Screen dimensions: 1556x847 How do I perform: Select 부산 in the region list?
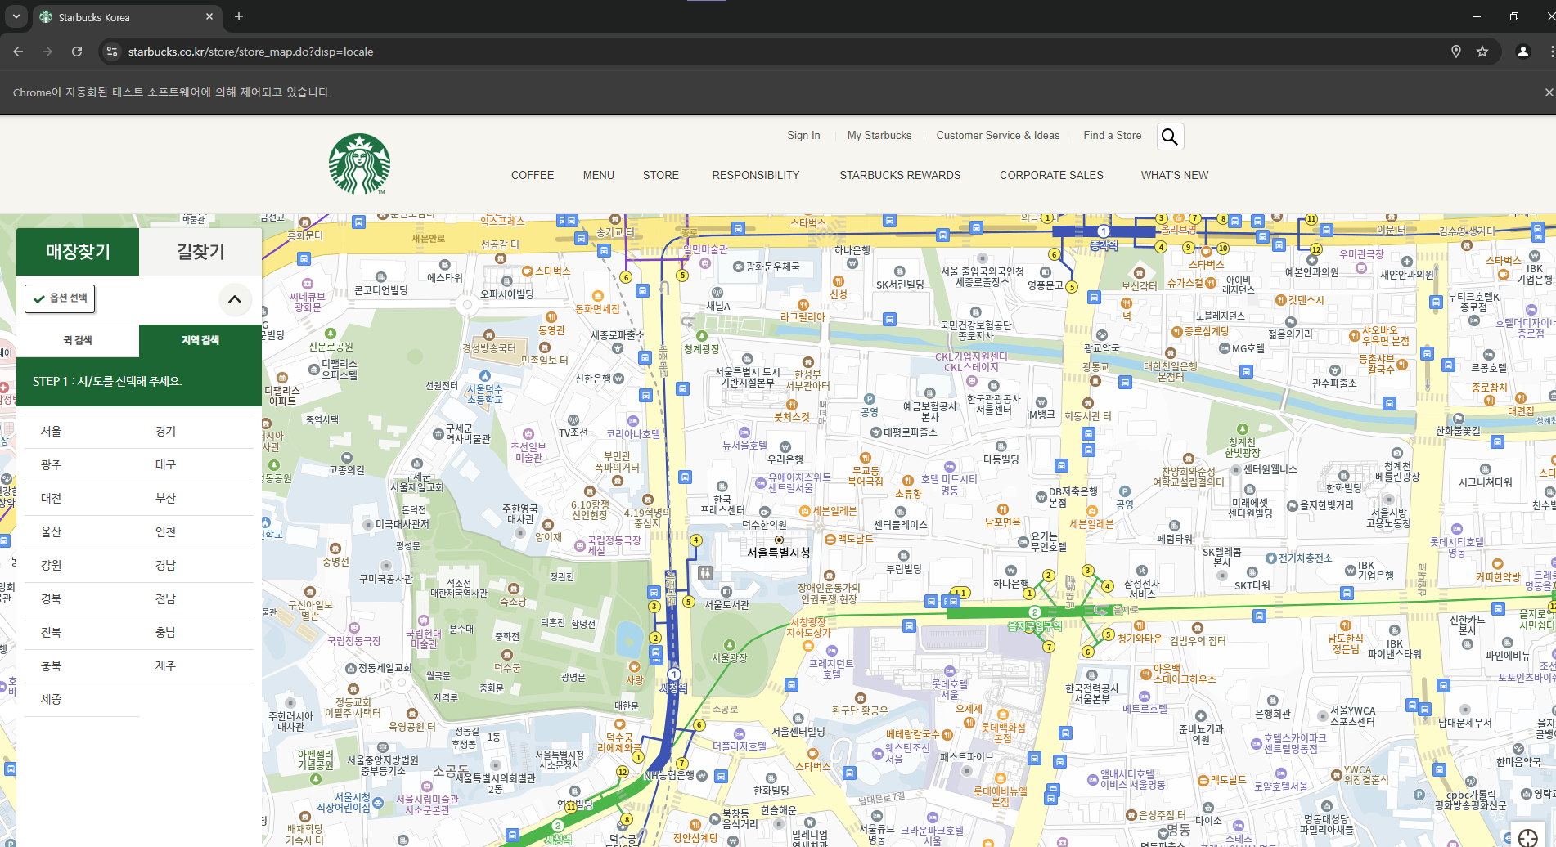(x=166, y=499)
